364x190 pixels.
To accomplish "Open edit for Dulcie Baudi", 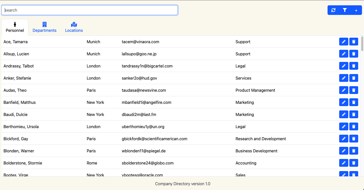I will tap(343, 114).
